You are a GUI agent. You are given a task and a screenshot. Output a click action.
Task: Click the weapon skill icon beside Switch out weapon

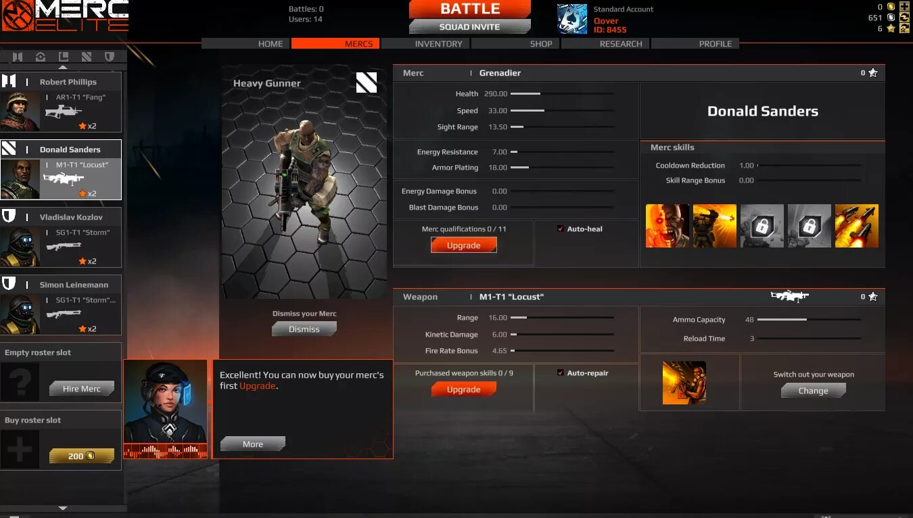(684, 383)
